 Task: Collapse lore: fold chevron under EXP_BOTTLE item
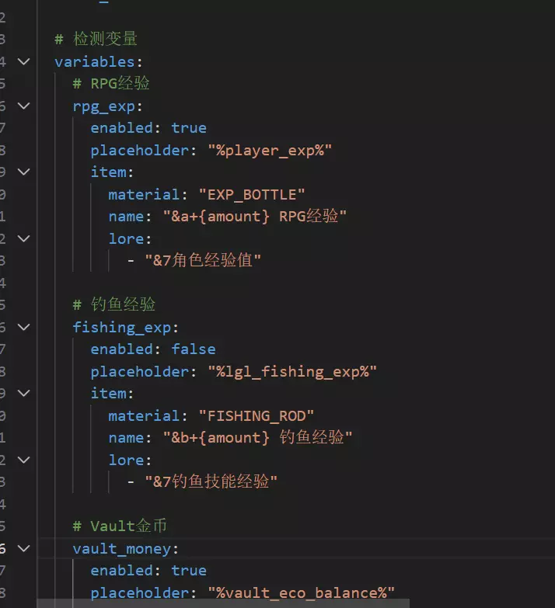click(x=23, y=238)
